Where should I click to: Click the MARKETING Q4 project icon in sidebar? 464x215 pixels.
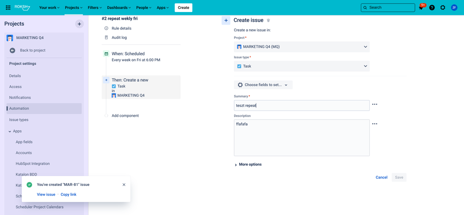(10, 38)
